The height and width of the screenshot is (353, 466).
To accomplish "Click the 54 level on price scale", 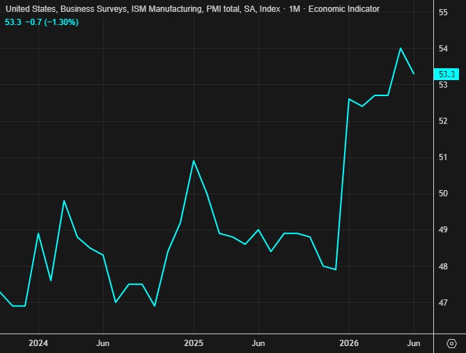I will (x=443, y=49).
